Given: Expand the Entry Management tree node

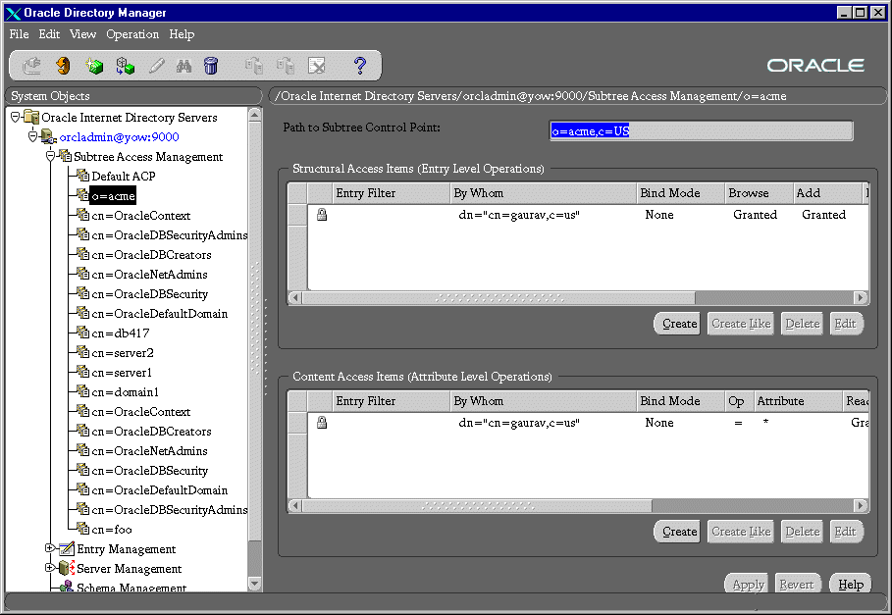Looking at the screenshot, I should (50, 548).
